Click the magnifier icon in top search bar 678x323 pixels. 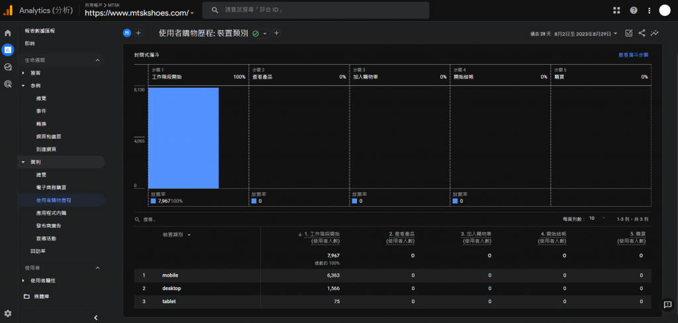(214, 10)
